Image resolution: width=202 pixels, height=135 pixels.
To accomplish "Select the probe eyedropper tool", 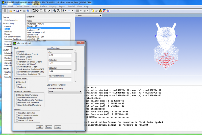I will (49, 11).
